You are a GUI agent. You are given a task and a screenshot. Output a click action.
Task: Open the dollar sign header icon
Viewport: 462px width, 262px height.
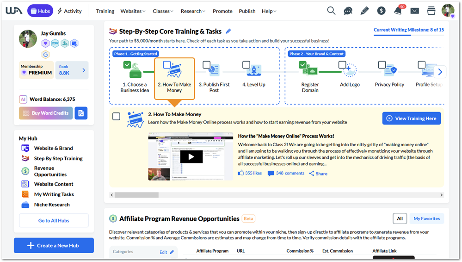[381, 11]
